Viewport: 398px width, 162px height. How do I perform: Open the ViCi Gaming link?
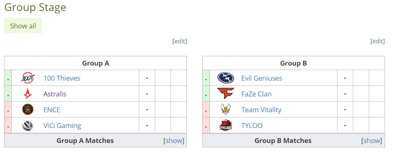tap(62, 126)
